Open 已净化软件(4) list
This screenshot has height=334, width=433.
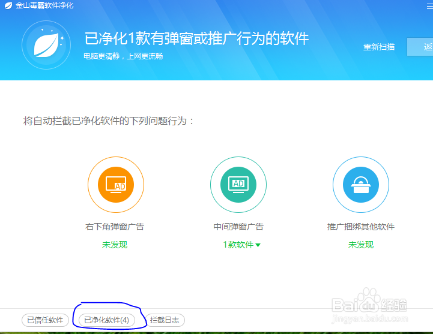point(106,320)
